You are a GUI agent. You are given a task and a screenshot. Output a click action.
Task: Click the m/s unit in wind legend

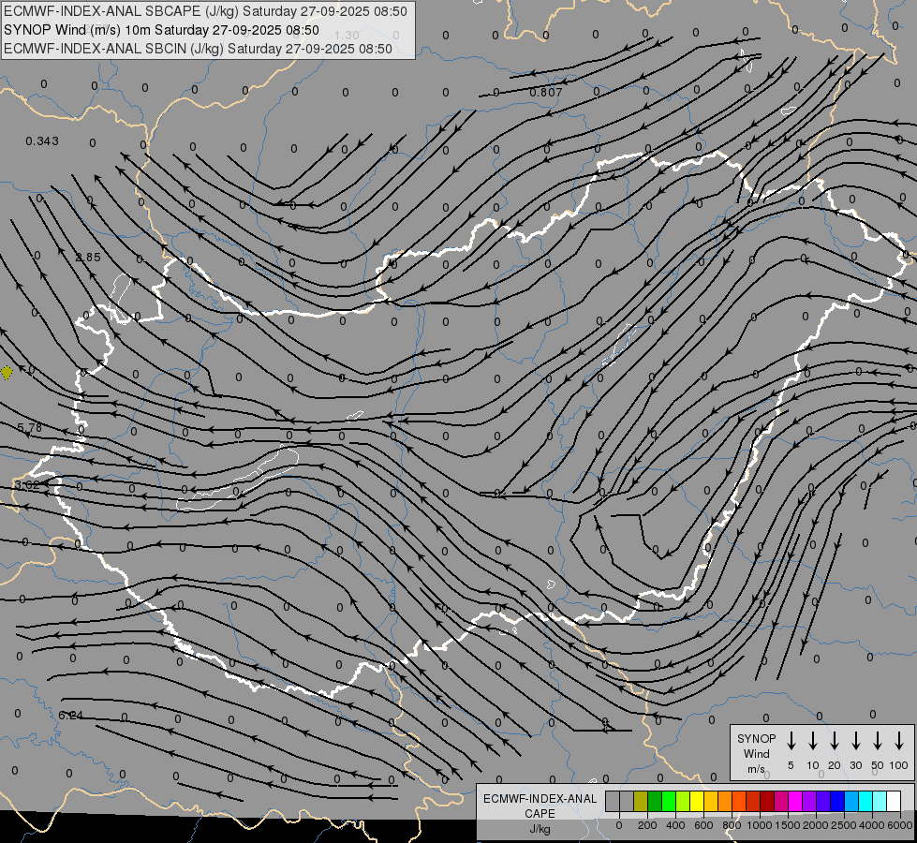[x=756, y=769]
